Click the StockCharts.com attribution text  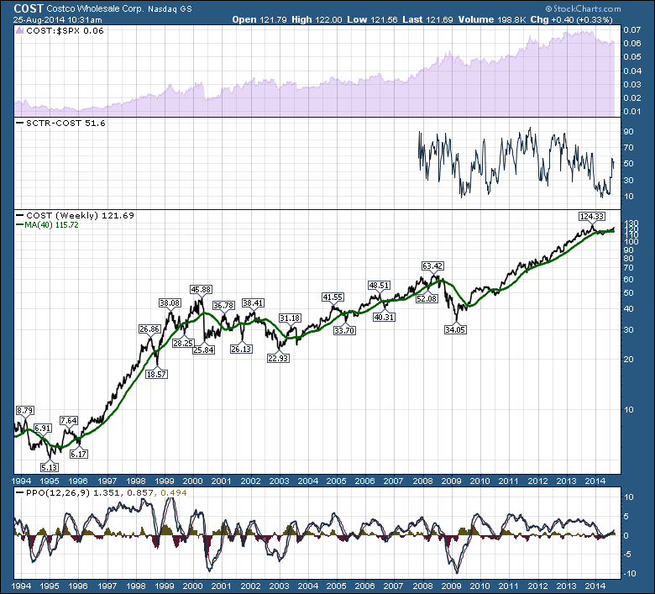pyautogui.click(x=583, y=8)
